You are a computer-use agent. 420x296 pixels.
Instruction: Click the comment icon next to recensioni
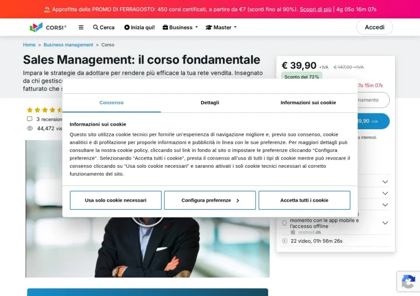[x=30, y=119]
